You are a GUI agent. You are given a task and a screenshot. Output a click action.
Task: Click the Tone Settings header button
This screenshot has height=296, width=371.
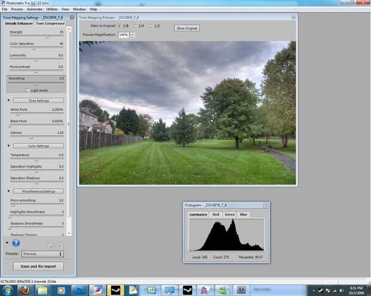pyautogui.click(x=38, y=100)
